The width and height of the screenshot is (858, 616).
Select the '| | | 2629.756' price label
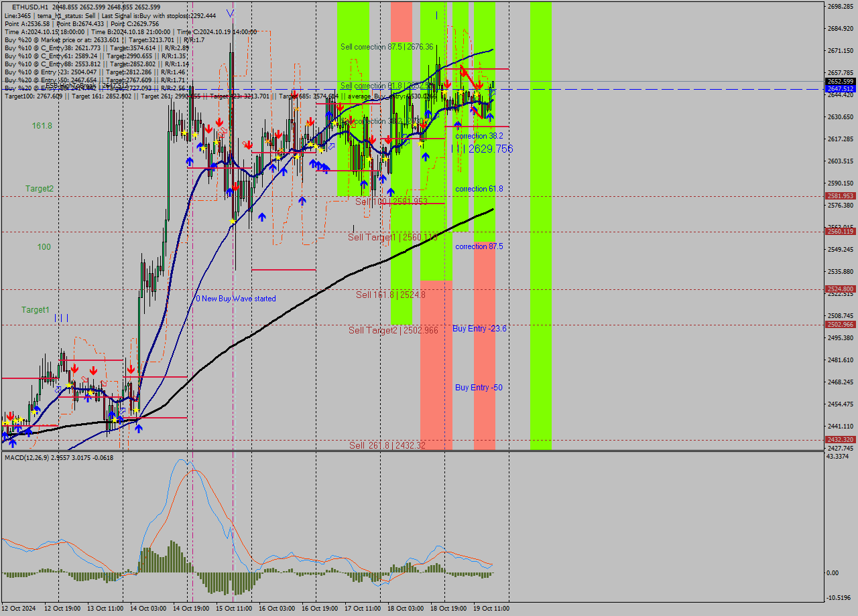pos(482,149)
